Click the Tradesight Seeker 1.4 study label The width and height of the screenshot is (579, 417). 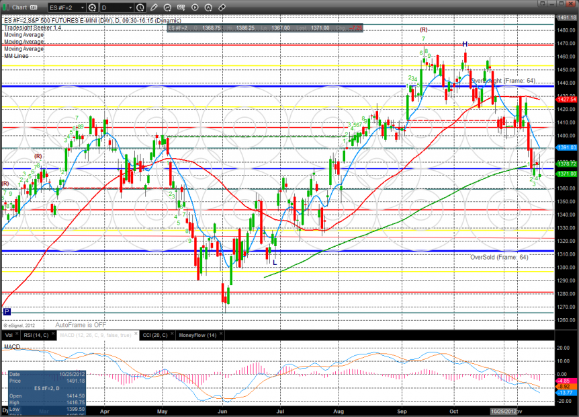pos(32,28)
